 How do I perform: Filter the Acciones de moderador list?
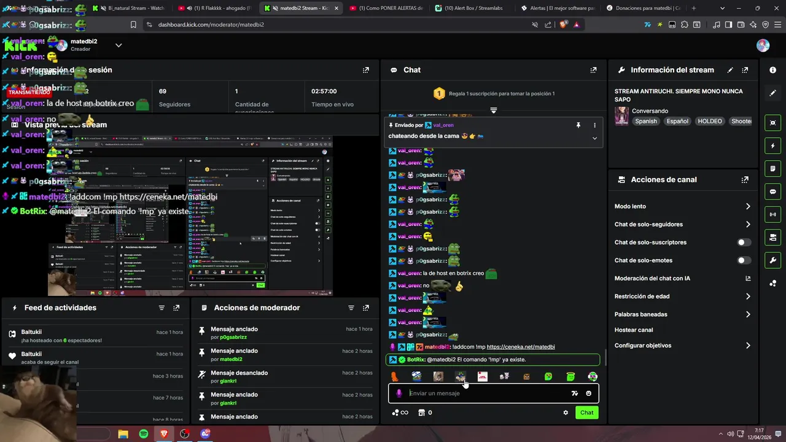pyautogui.click(x=351, y=308)
